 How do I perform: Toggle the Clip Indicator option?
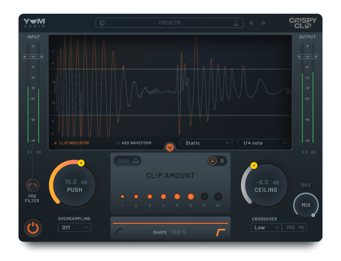[72, 143]
